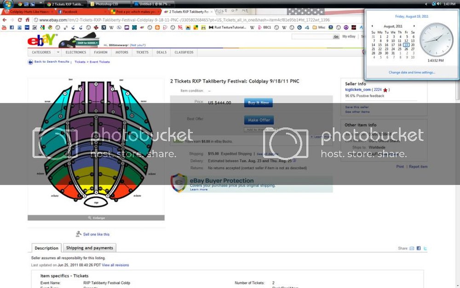Click the Back to Search Results arrow icon

point(30,62)
